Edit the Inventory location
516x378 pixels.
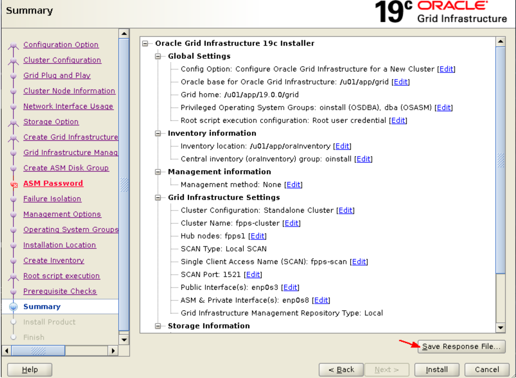pos(342,146)
